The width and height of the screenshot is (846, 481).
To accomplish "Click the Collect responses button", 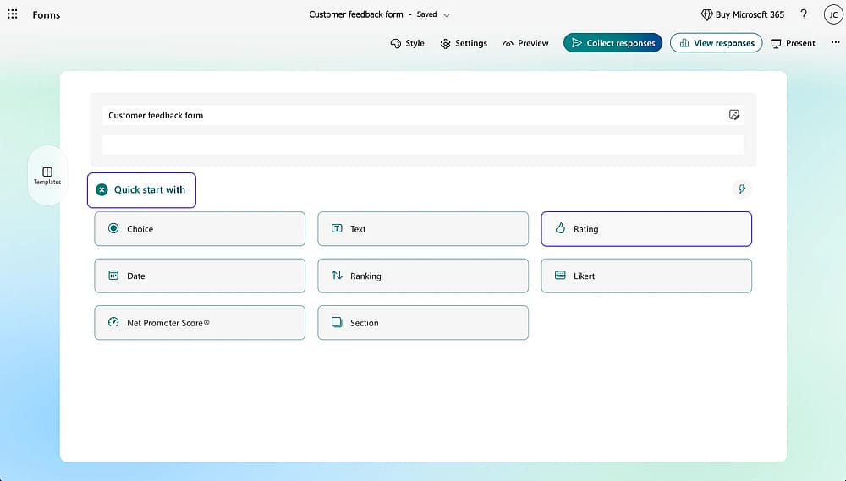I will point(613,43).
